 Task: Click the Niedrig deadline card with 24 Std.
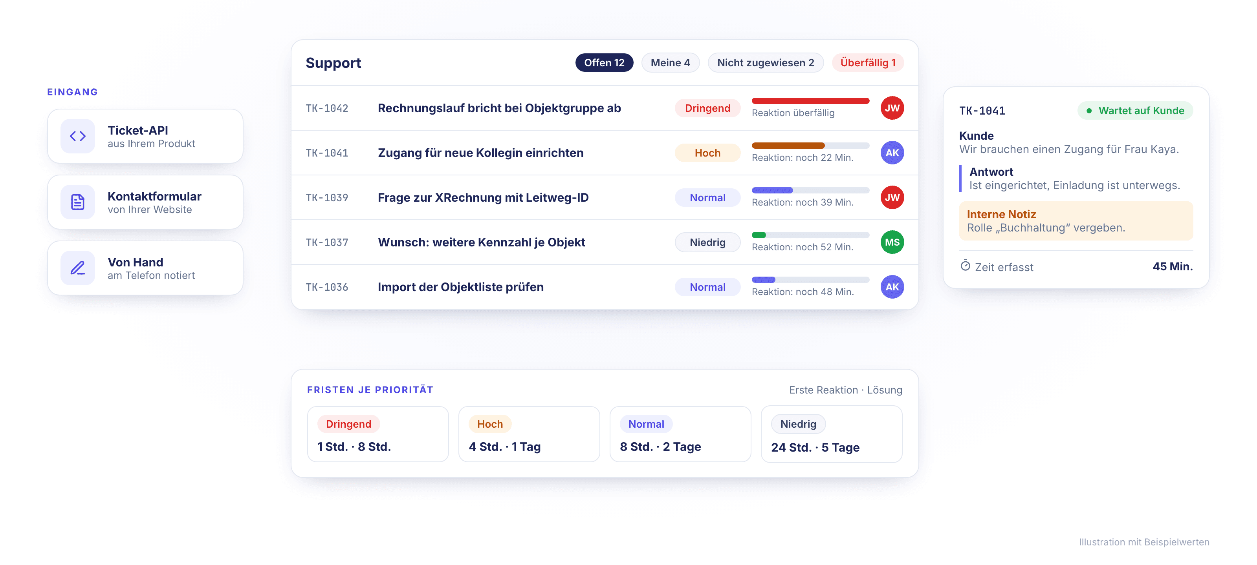tap(832, 434)
